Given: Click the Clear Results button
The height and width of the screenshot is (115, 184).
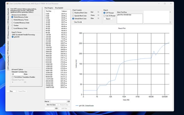Looking at the screenshot, I should (x=78, y=22).
